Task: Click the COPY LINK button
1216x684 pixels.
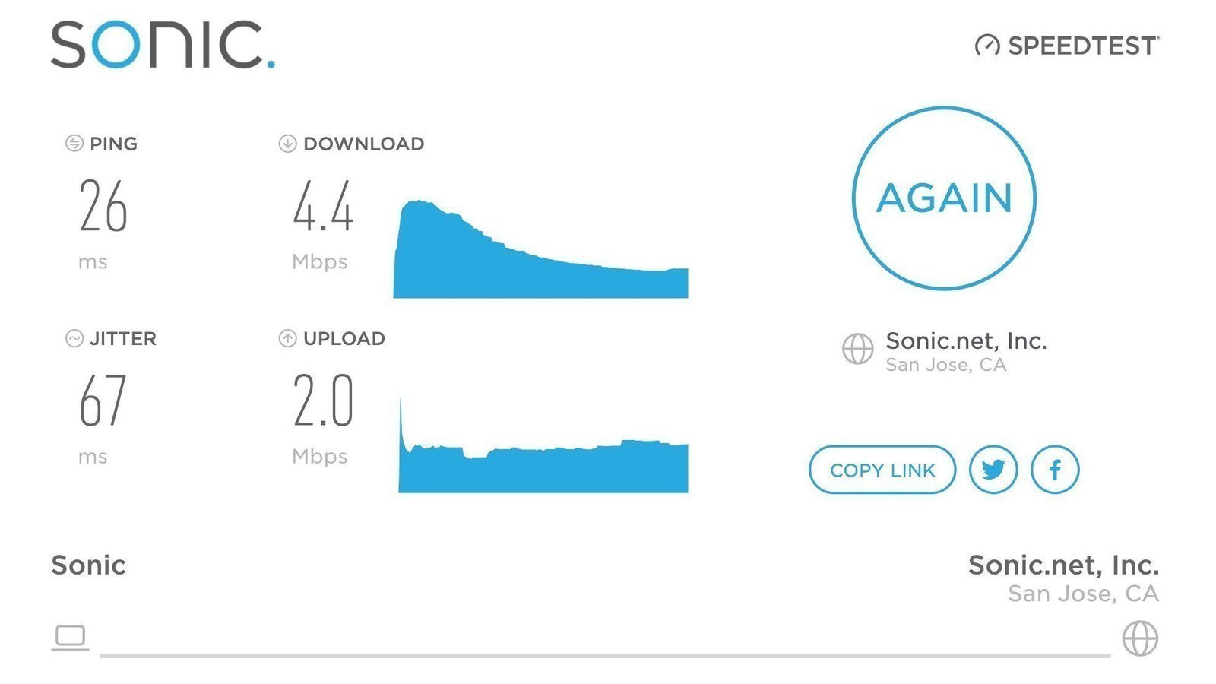Action: click(x=882, y=470)
